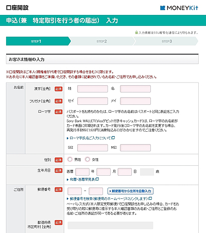The image size is (206, 233).
Task: Click the birth year 年 input field
Action: [x=82, y=172]
